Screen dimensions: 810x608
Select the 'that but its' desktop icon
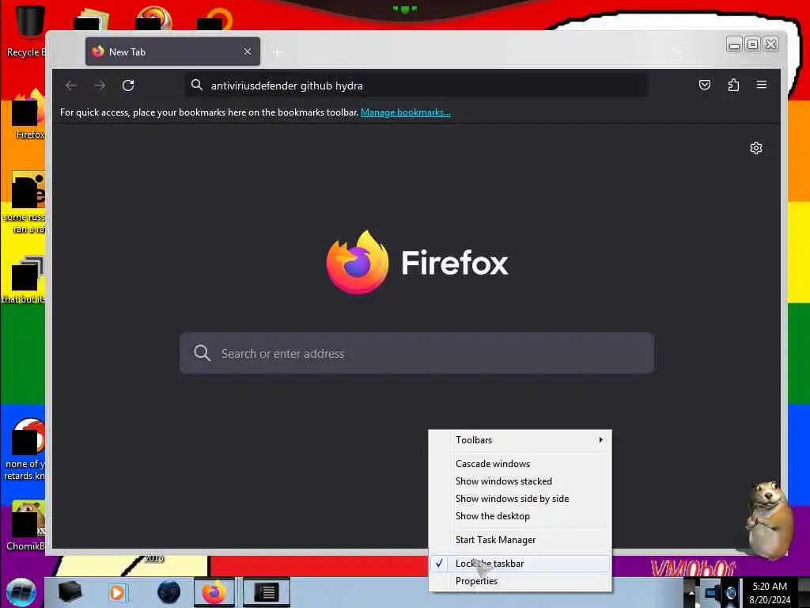pyautogui.click(x=25, y=279)
